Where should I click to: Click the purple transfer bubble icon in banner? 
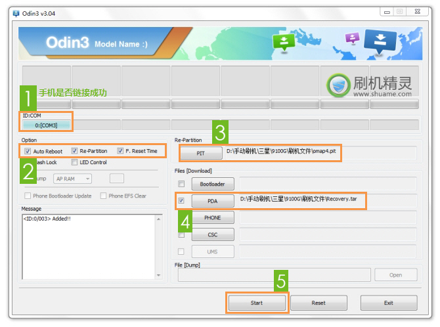(353, 38)
